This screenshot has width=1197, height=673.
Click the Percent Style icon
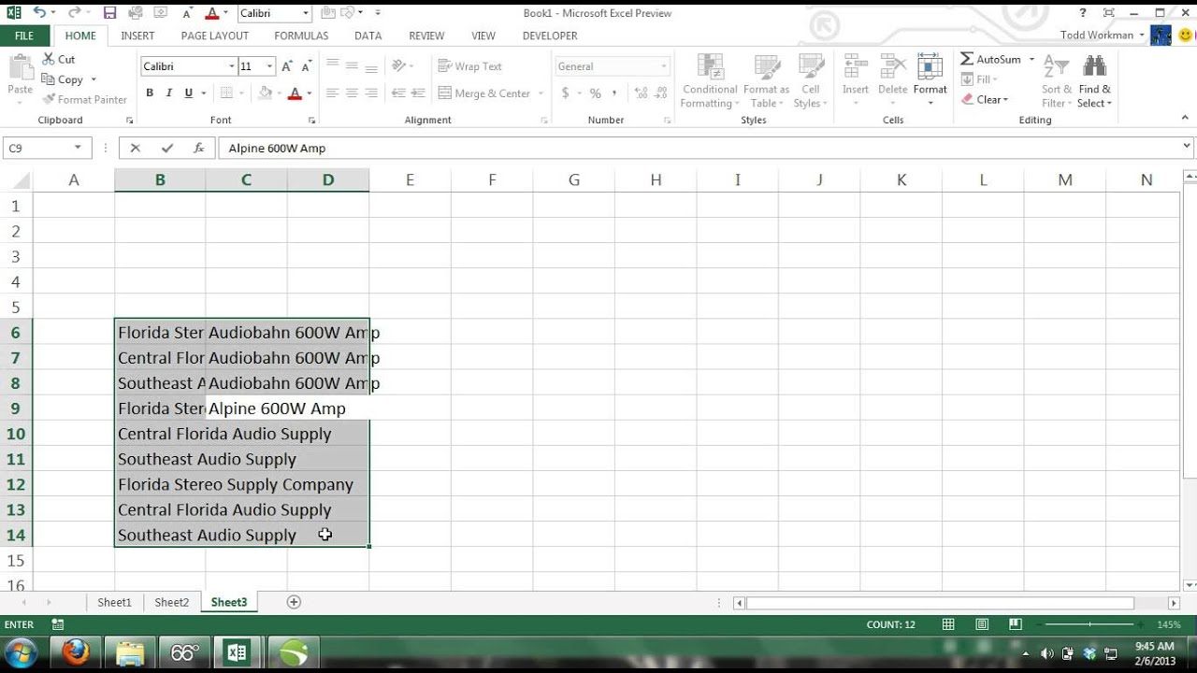595,93
